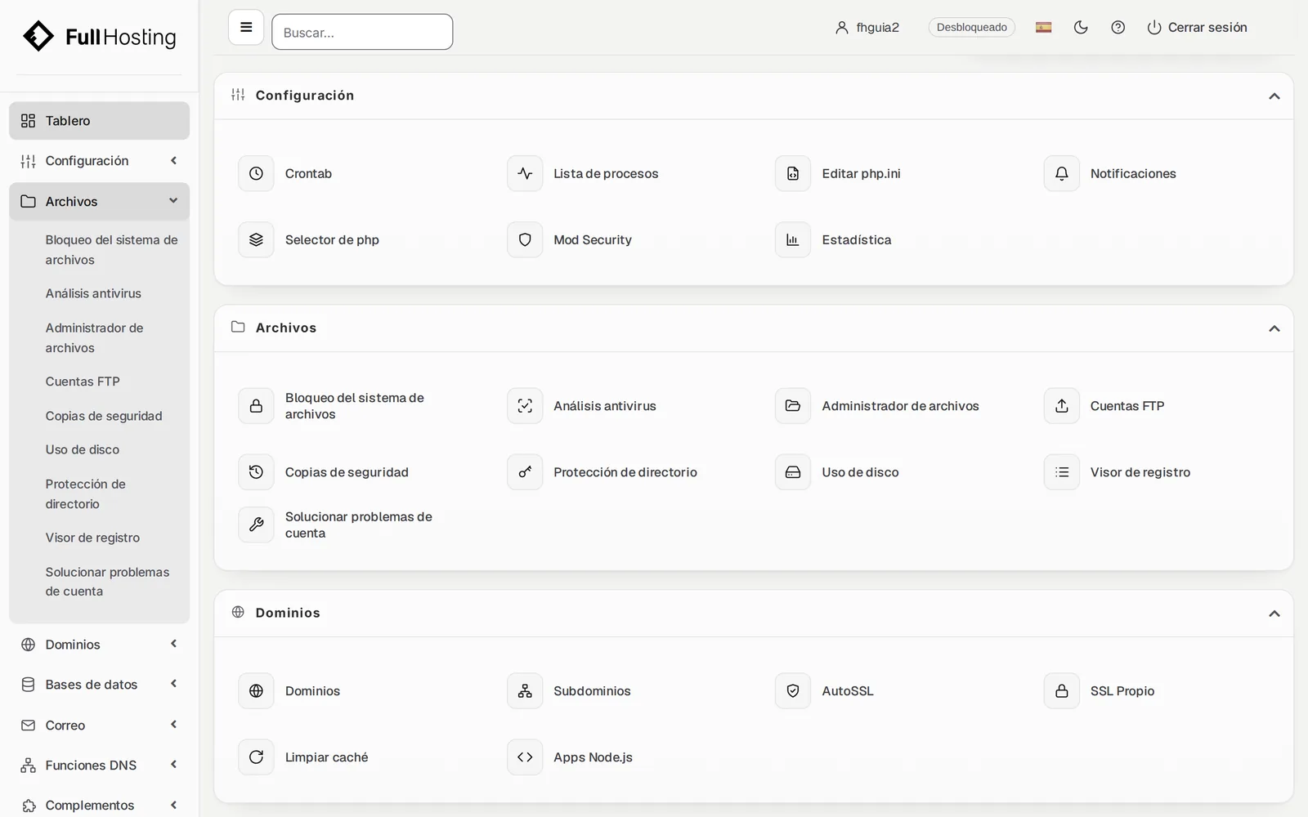Open the Subdominios network icon

coord(525,691)
